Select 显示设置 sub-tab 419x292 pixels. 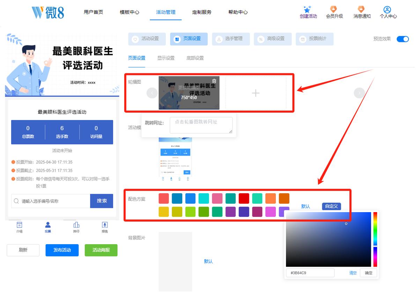coord(166,58)
